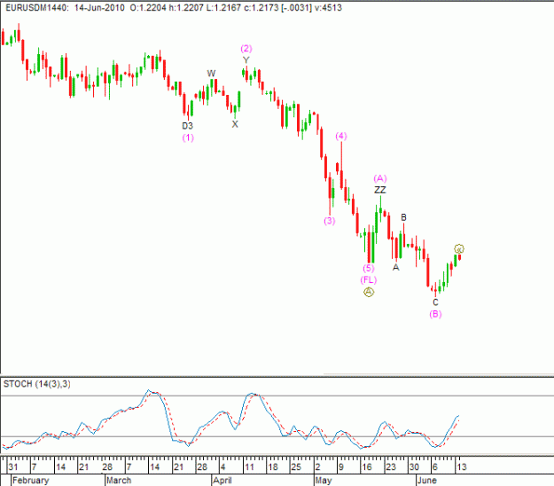This screenshot has height=486, width=554.
Task: Select the pink (B) wave label
Action: click(435, 314)
